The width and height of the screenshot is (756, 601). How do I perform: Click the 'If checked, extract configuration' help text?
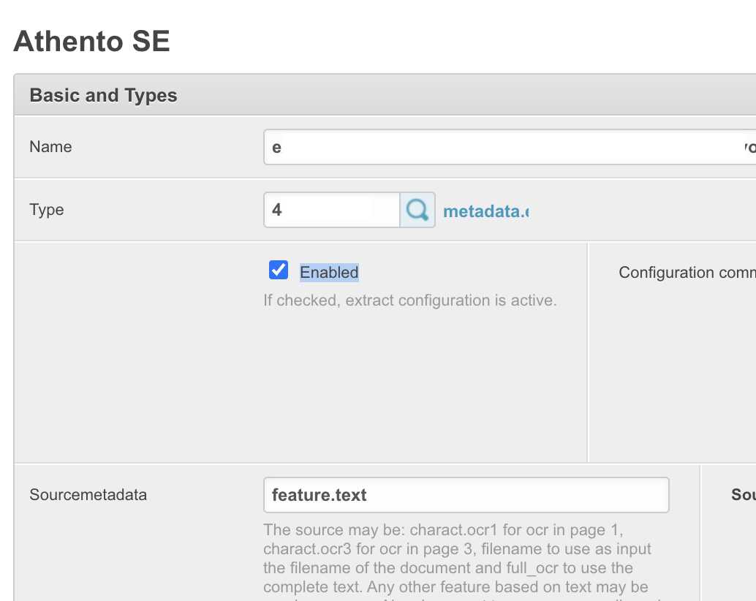coord(409,300)
